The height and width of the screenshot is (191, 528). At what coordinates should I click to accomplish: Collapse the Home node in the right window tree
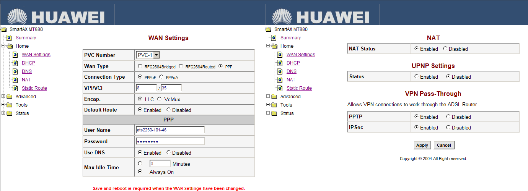268,46
